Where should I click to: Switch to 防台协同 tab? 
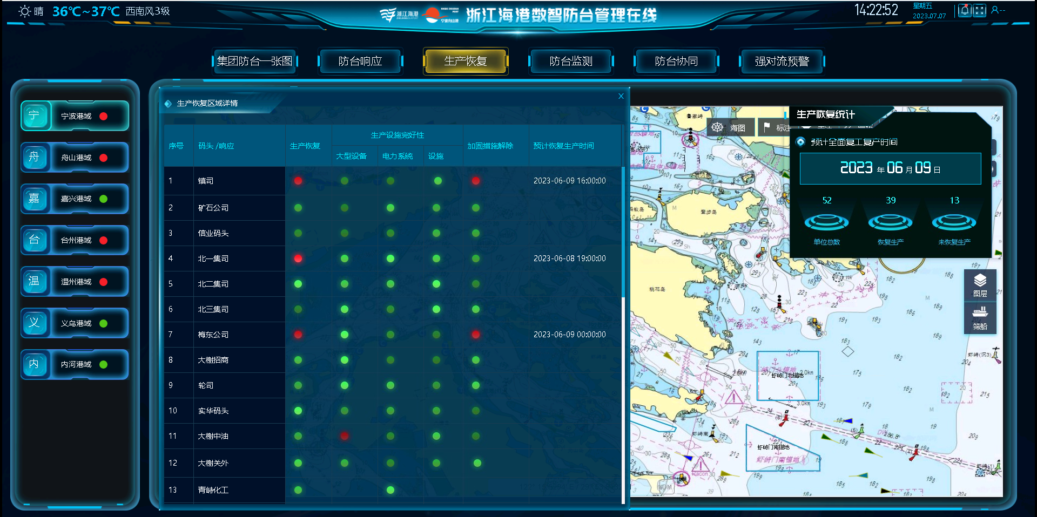point(676,61)
